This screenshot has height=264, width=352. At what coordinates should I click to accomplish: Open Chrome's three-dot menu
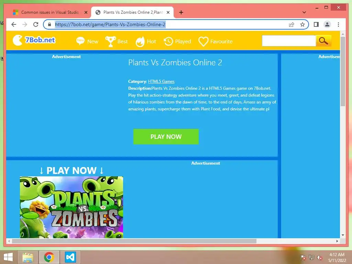pyautogui.click(x=338, y=24)
